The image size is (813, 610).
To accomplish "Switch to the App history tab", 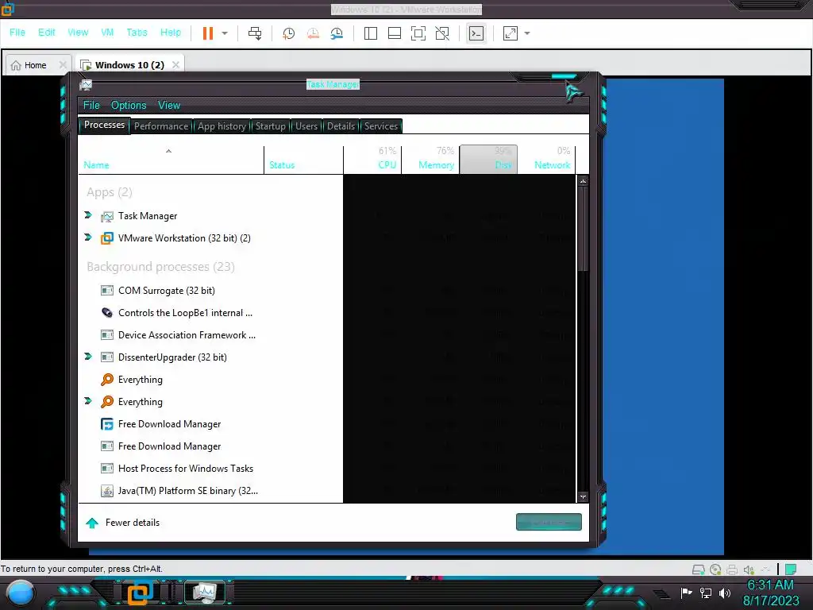I will (x=222, y=126).
